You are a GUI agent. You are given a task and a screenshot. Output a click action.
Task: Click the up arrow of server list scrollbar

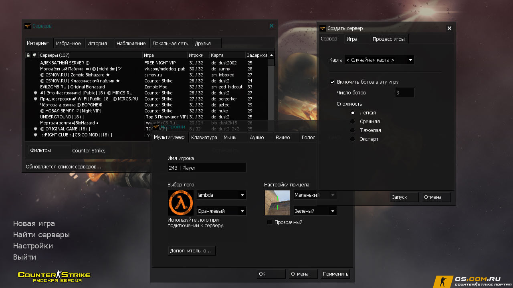click(x=271, y=55)
